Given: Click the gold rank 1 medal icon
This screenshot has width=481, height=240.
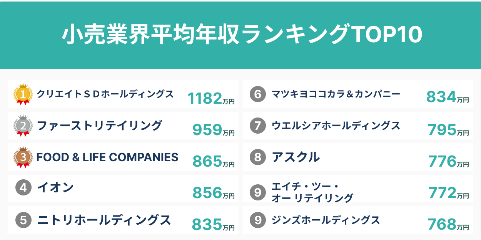Looking at the screenshot, I should pyautogui.click(x=23, y=94).
